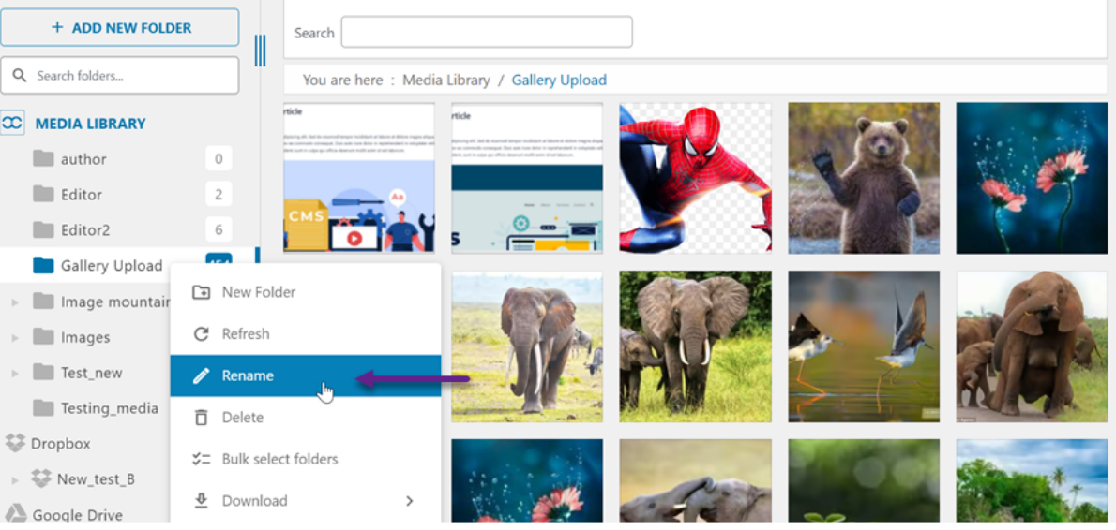Click the Testing_media folder icon

[x=43, y=407]
